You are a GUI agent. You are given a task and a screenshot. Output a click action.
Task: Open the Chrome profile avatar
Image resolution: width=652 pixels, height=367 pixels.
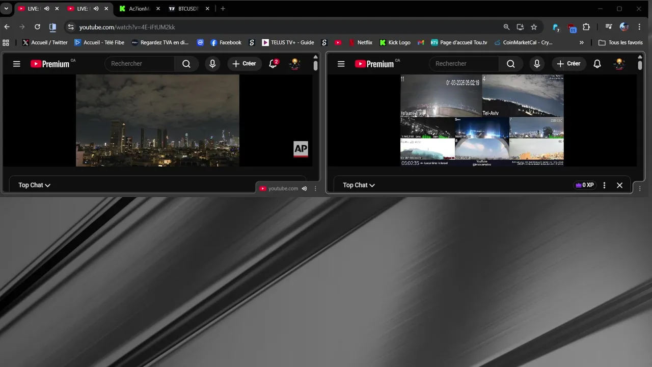(x=624, y=27)
